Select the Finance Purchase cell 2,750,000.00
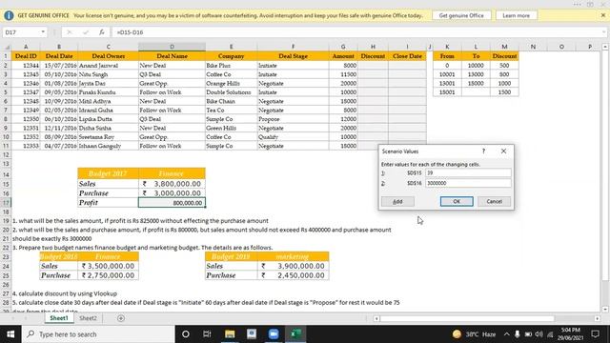This screenshot has height=343, width=610. coord(109,275)
